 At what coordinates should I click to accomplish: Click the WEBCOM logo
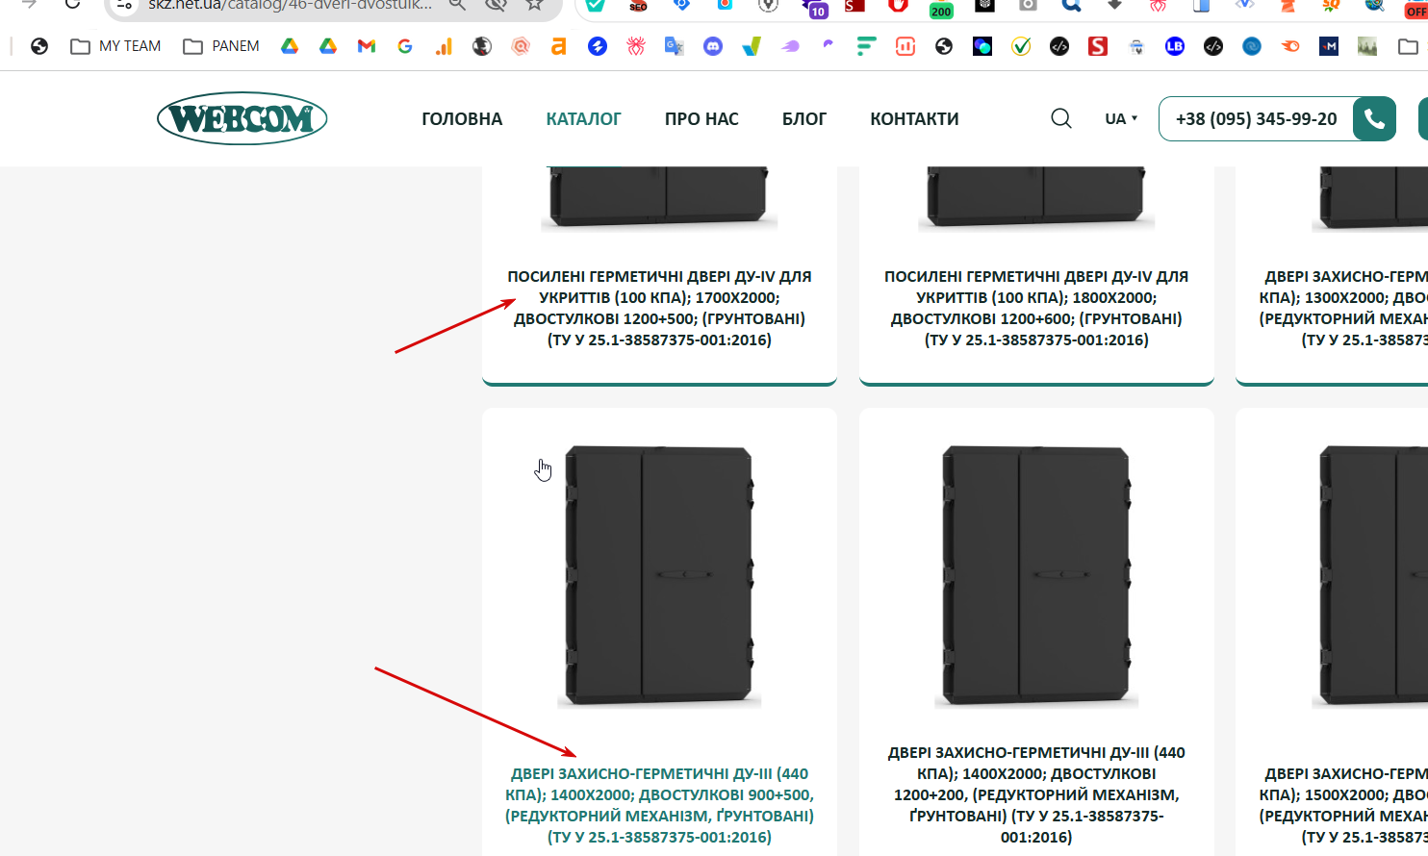coord(242,118)
